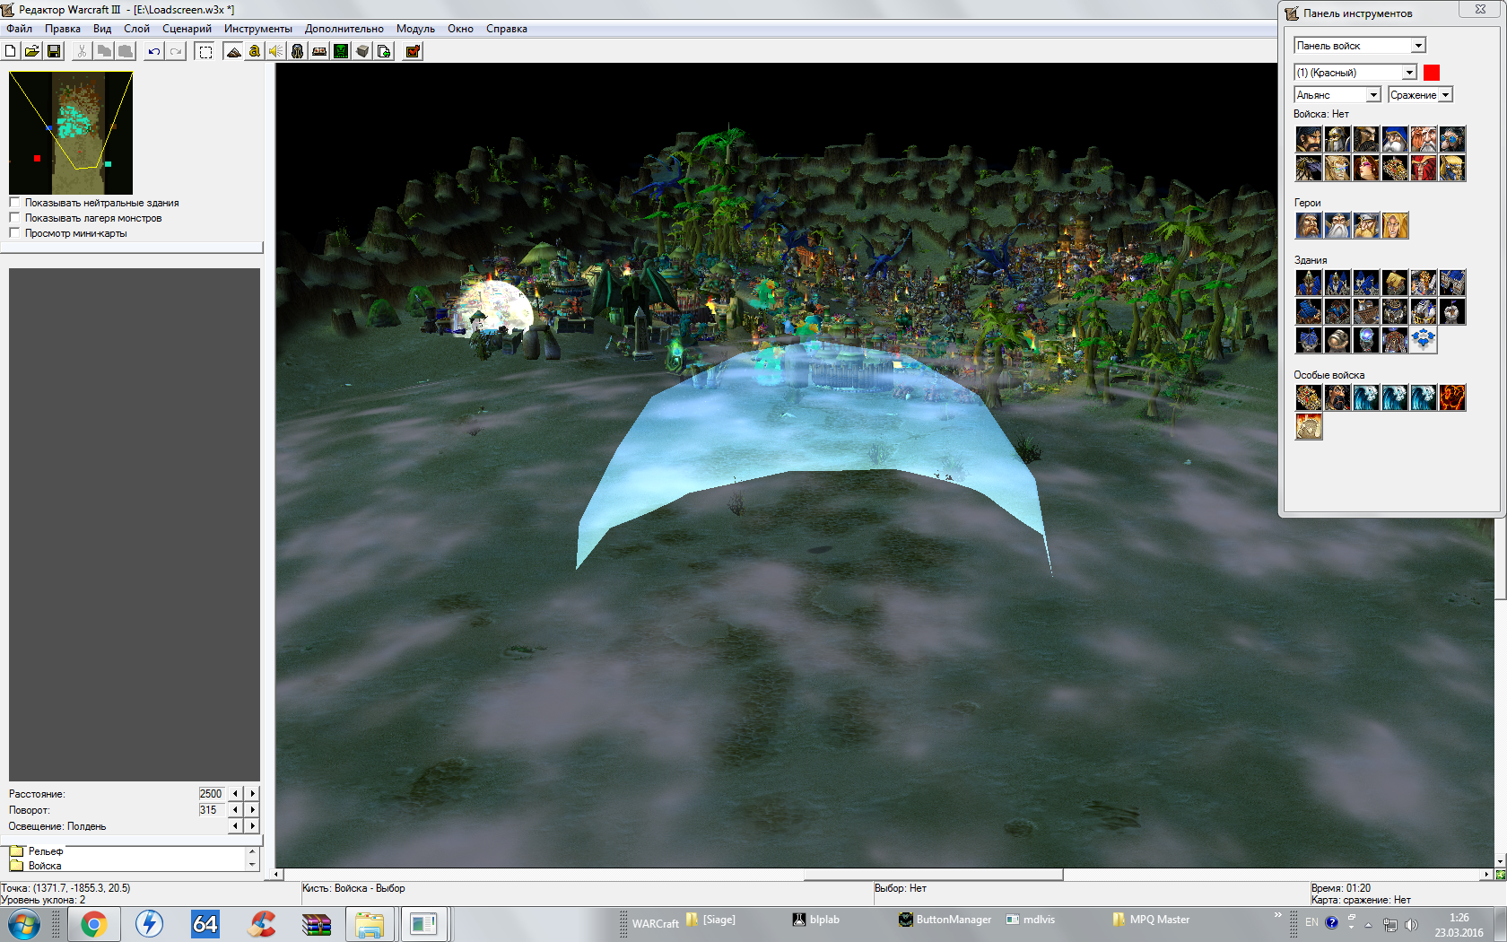
Task: Select the Phoenix special unit icon
Action: tap(1452, 397)
